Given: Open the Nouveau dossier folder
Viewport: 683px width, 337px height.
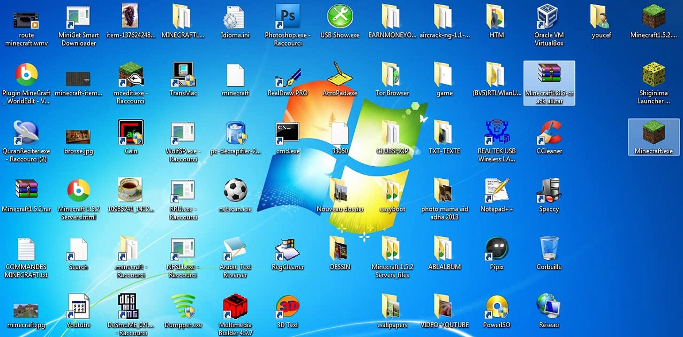Looking at the screenshot, I should click(x=338, y=191).
